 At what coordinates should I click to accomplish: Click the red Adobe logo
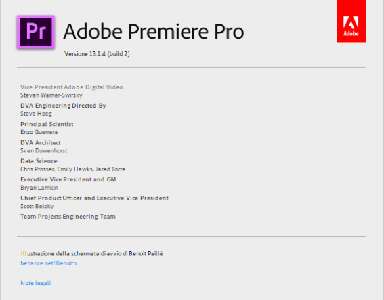351,21
